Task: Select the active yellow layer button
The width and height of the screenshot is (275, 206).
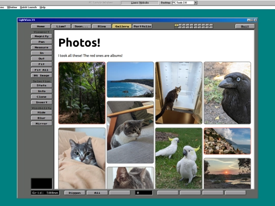Action: (x=176, y=25)
